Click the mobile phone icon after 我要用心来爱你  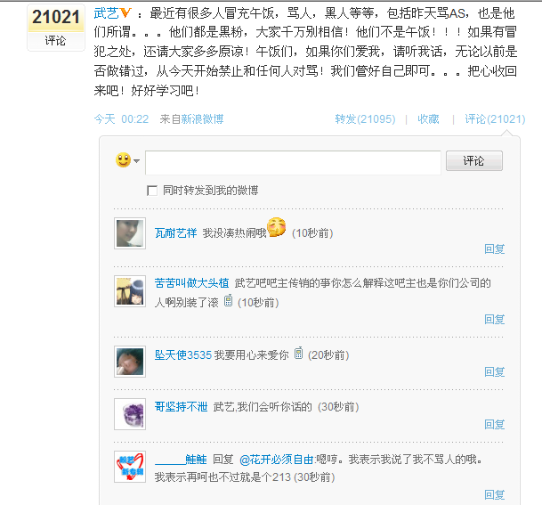pyautogui.click(x=299, y=353)
